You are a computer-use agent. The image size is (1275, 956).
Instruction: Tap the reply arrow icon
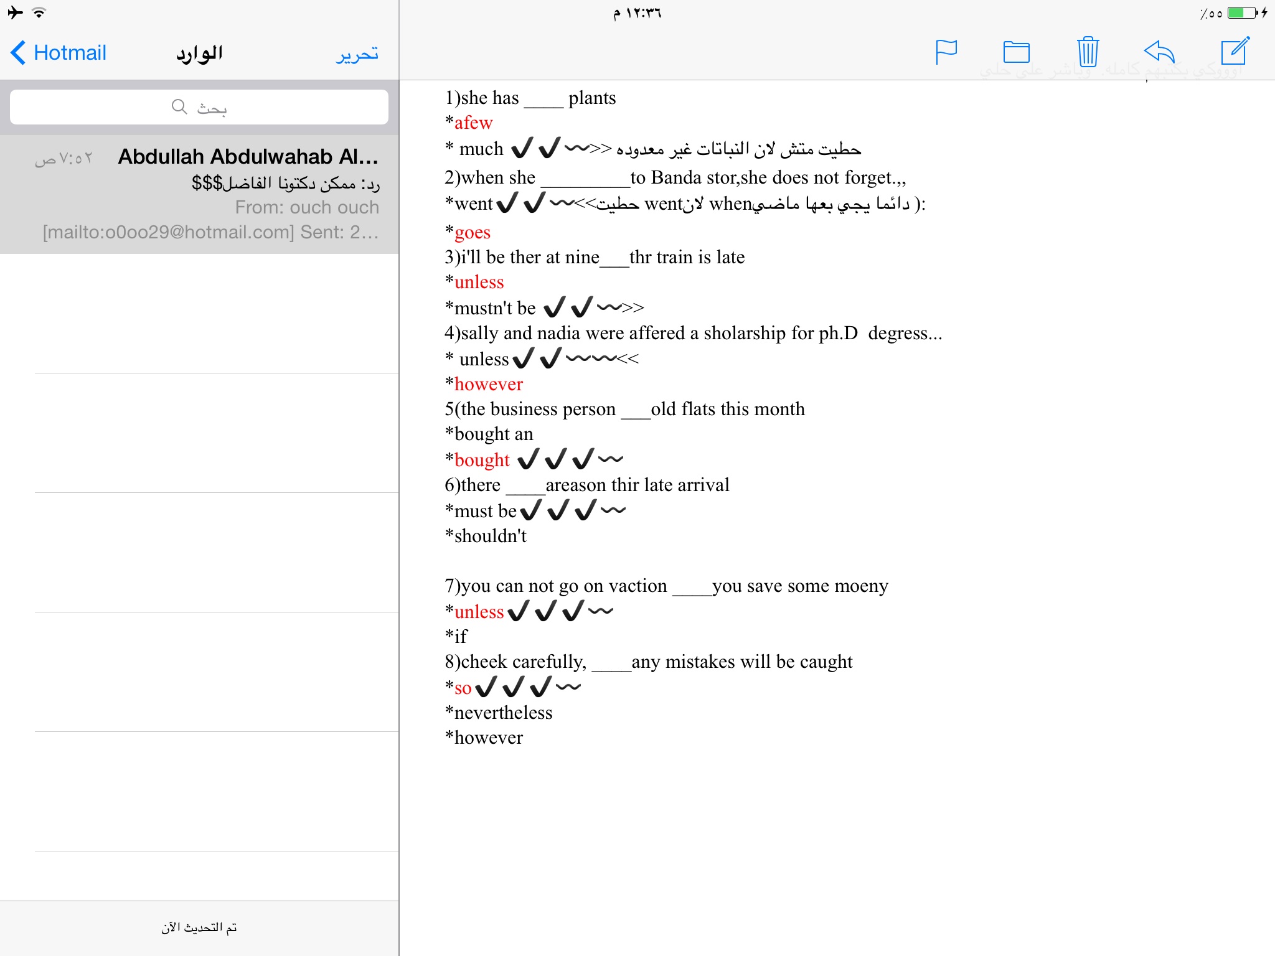pyautogui.click(x=1159, y=52)
